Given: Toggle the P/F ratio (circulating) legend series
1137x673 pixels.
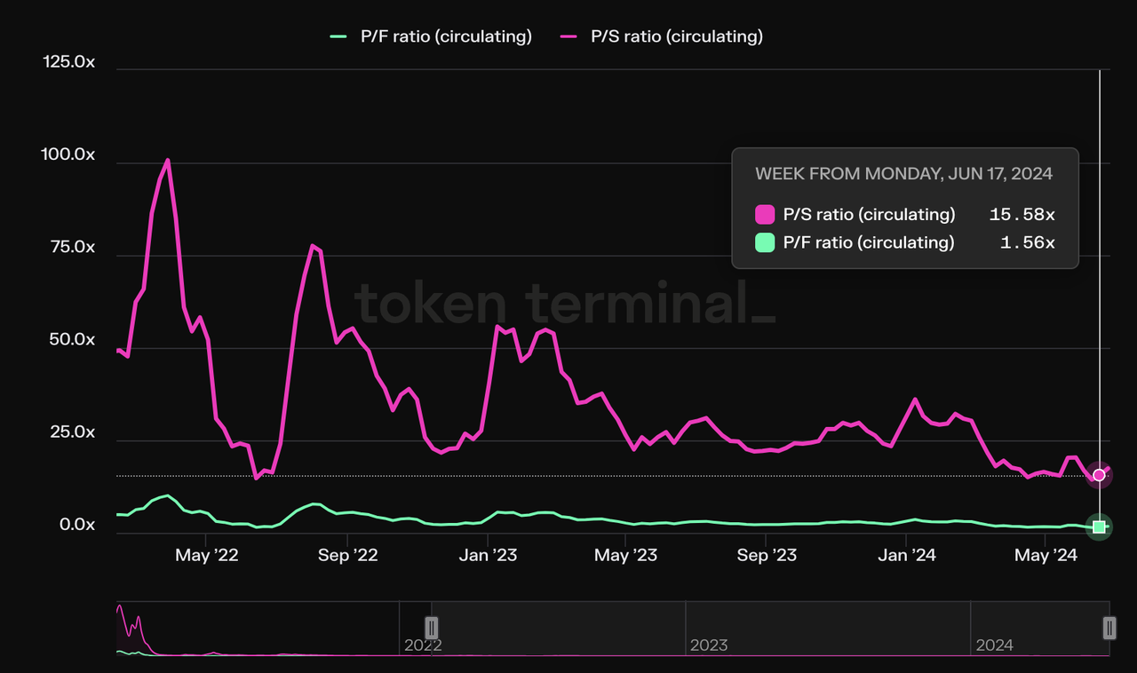Looking at the screenshot, I should coord(431,36).
